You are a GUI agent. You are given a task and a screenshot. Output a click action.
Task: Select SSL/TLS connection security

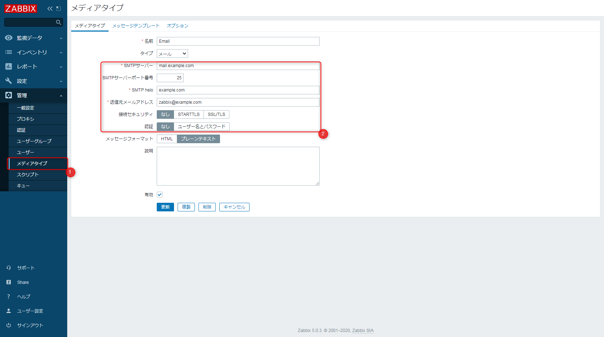coord(216,114)
